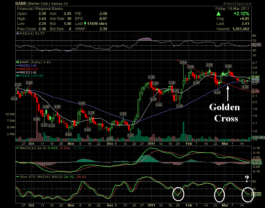The width and height of the screenshot is (265, 208).
Task: Click the volume bars icon in the legend
Action: (17, 76)
